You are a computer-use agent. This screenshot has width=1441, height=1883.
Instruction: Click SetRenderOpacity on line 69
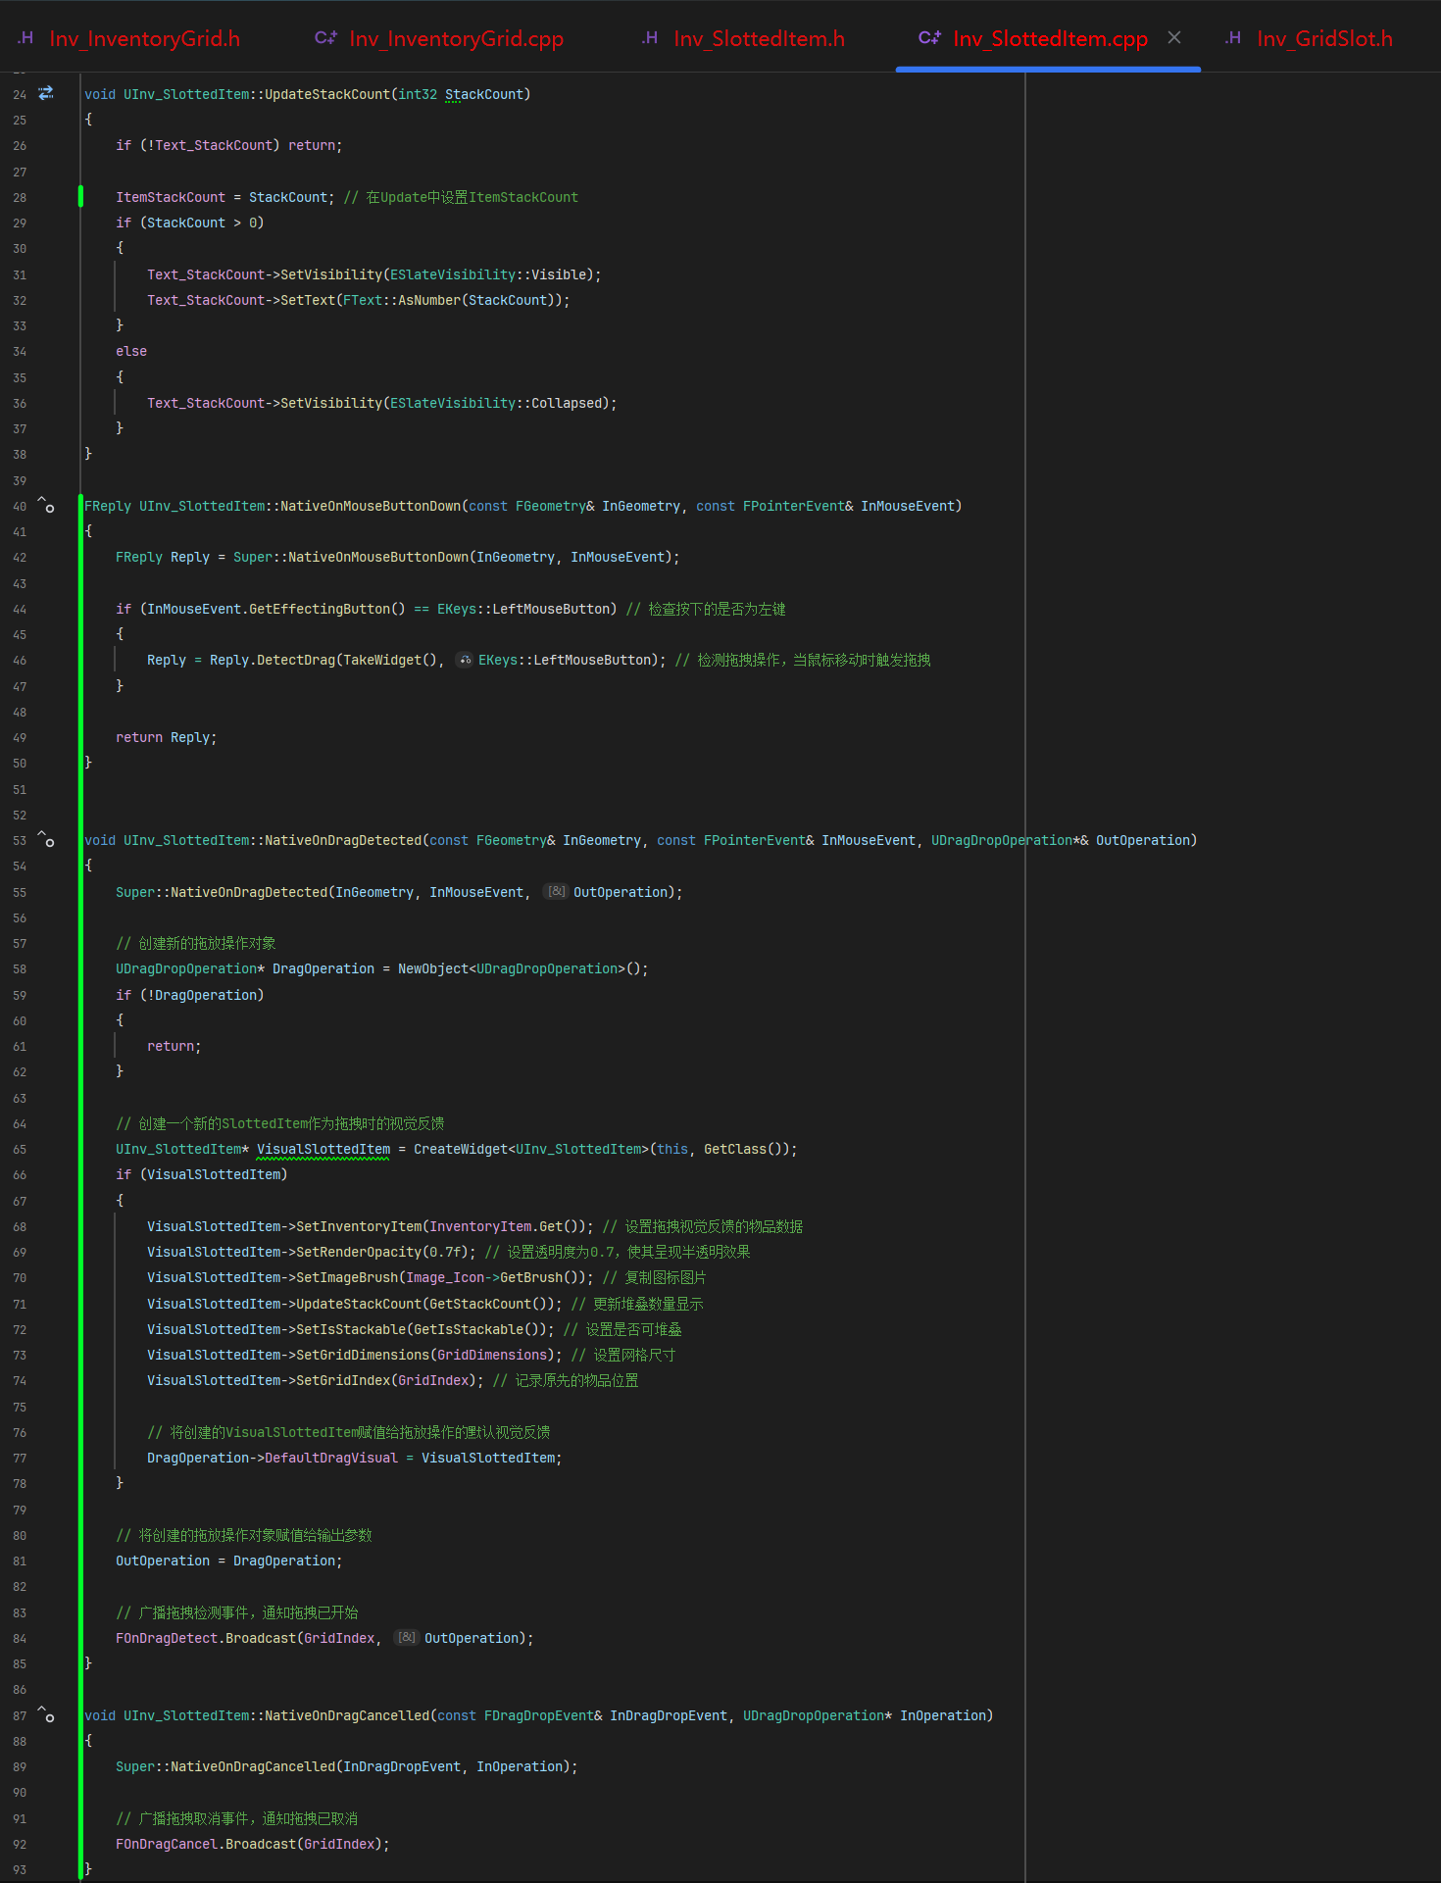tap(359, 1252)
